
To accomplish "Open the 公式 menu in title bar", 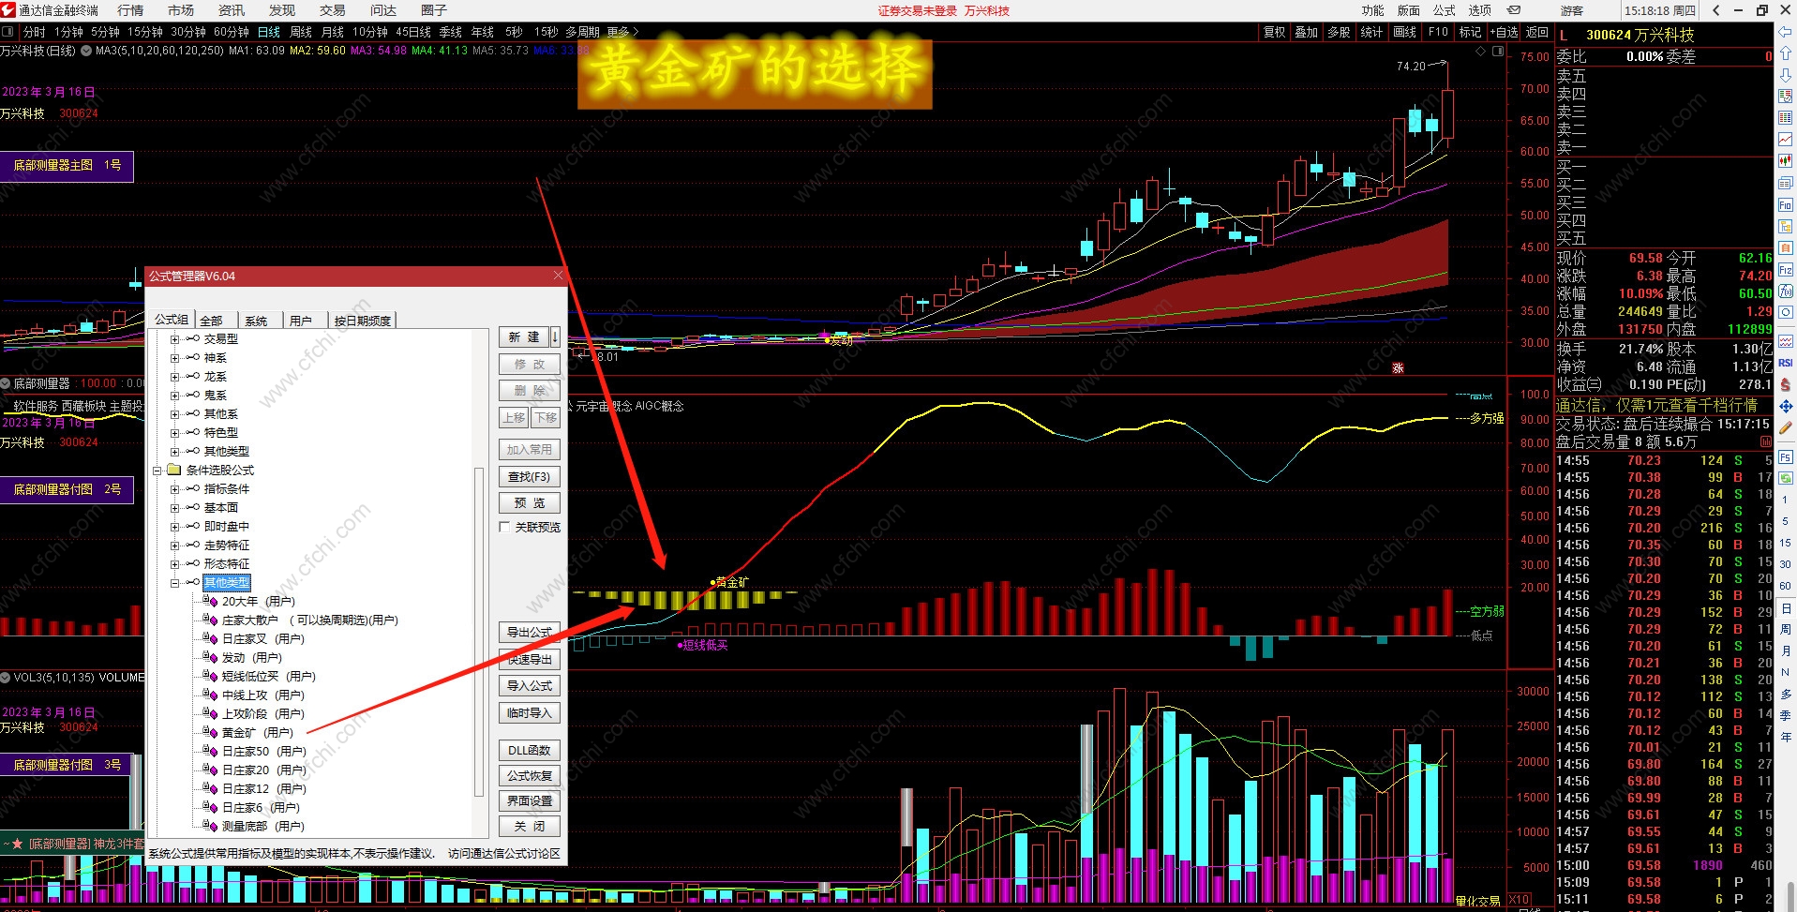I will point(1445,10).
